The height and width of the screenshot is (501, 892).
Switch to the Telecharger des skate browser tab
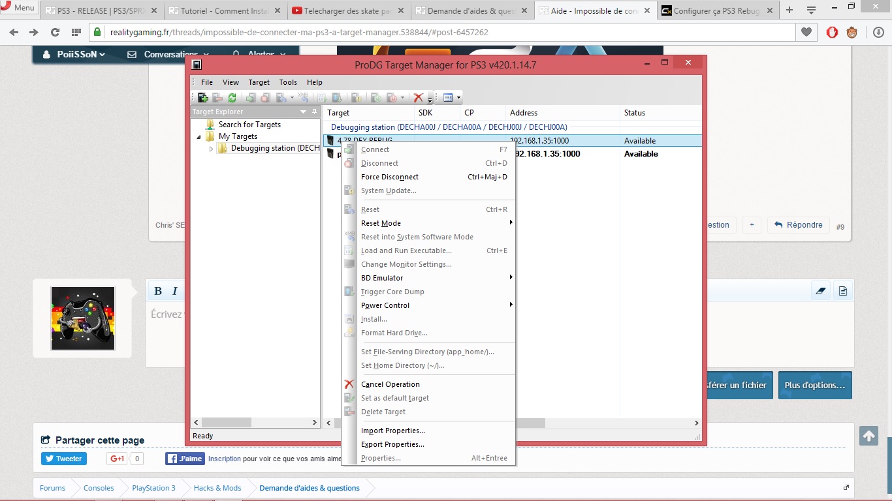(348, 10)
